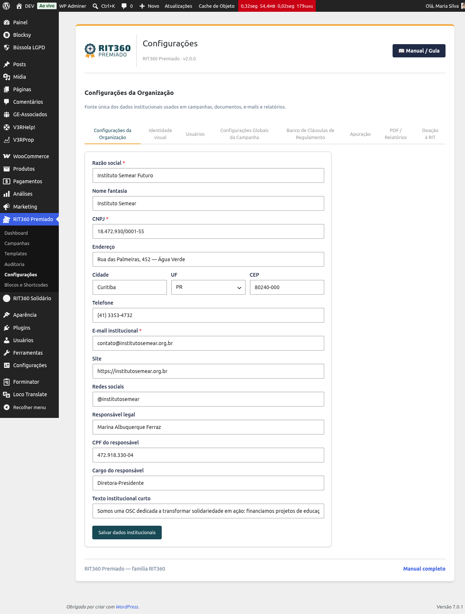
Task: Open Configurações Globais da Campanha tab
Action: click(244, 134)
